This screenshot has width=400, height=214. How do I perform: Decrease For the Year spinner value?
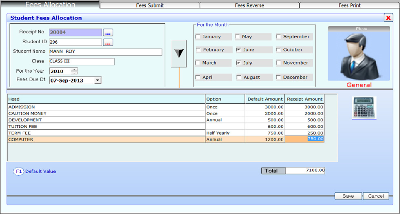[74, 73]
